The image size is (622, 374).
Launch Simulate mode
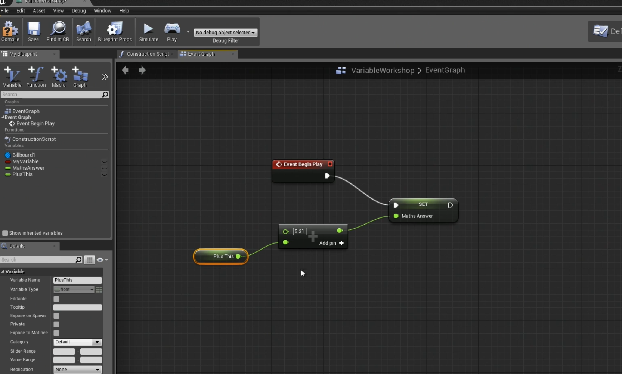click(148, 32)
